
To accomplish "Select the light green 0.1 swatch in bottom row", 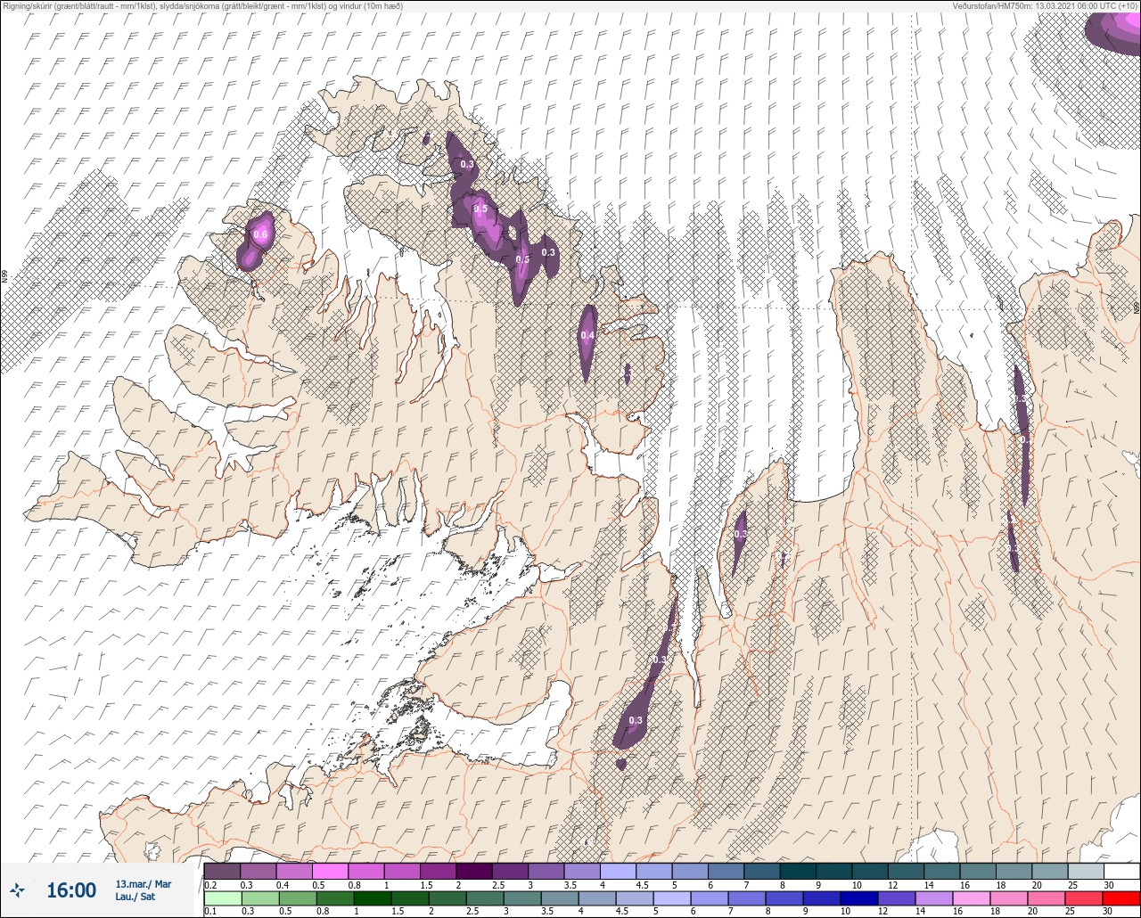I will pos(222,898).
